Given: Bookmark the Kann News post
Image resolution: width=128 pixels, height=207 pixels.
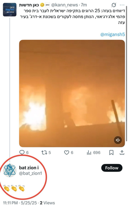Looking at the screenshot, I should tap(111, 153).
